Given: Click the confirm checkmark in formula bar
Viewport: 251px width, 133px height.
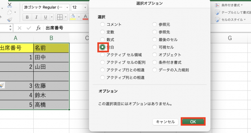Looking at the screenshot, I should (29, 28).
